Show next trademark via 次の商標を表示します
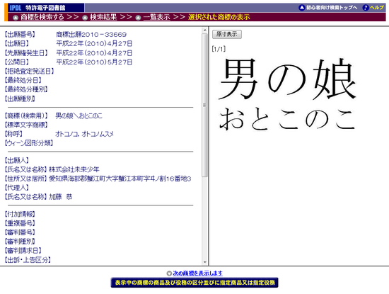This screenshot has width=389, height=294. (x=197, y=273)
